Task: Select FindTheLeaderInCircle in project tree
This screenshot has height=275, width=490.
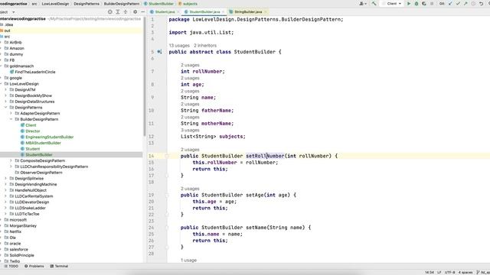Action: 35,72
